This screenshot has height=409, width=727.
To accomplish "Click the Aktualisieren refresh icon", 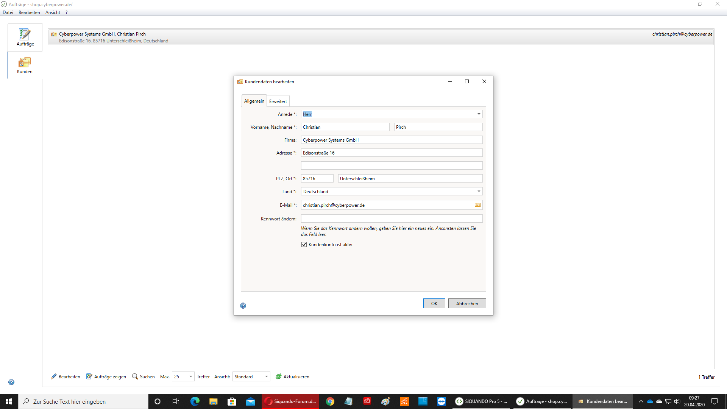I will click(279, 376).
